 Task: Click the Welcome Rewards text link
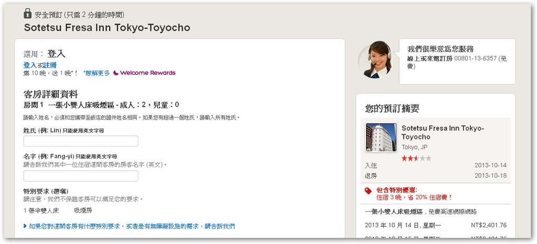[x=147, y=73]
